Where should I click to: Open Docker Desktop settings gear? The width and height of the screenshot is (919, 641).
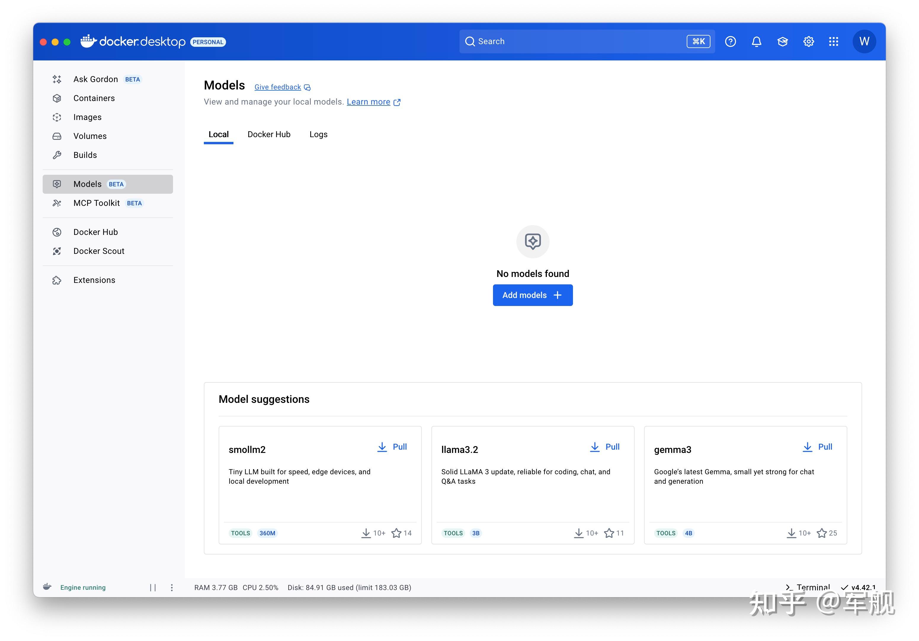(x=808, y=41)
